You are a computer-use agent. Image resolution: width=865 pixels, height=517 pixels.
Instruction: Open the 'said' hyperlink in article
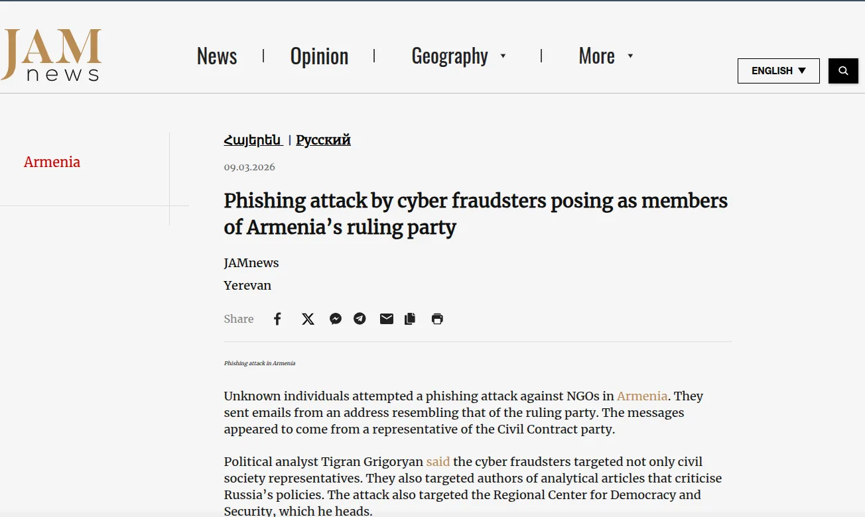point(438,461)
